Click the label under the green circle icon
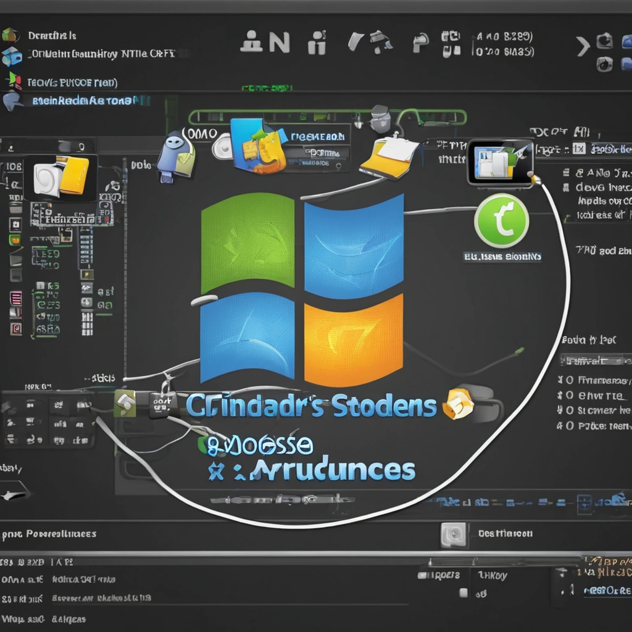This screenshot has height=632, width=632. [x=502, y=256]
